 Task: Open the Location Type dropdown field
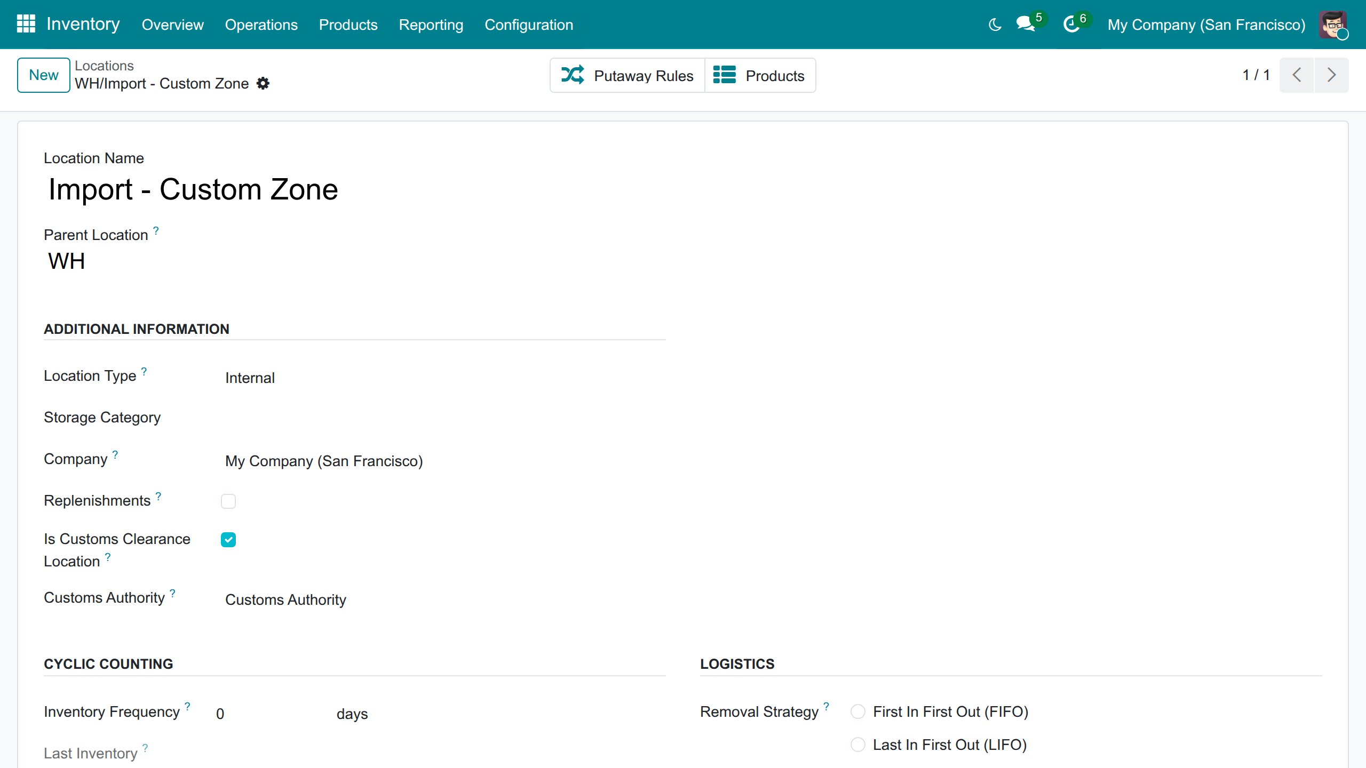(x=443, y=378)
